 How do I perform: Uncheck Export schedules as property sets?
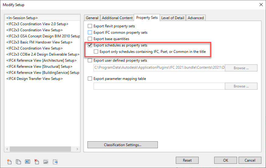(90, 45)
